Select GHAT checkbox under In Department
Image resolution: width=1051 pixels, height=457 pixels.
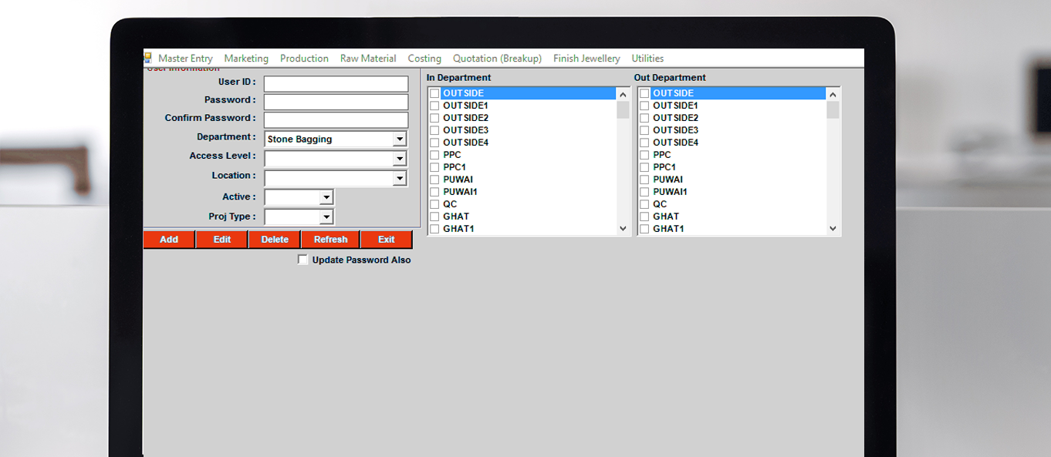click(434, 217)
